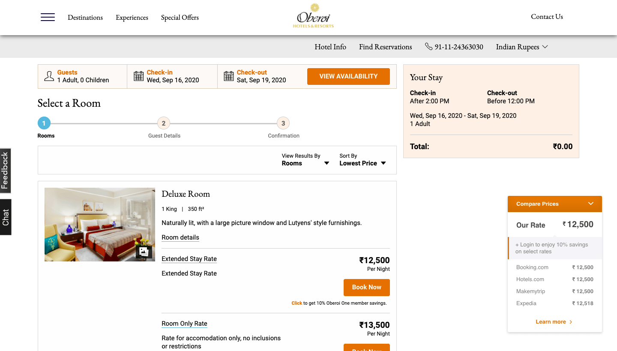
Task: Click the arrow next to Learn more
Action: point(571,322)
